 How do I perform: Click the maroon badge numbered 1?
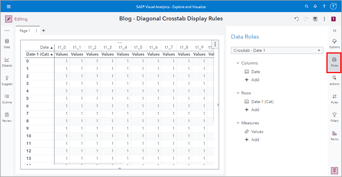pos(333,19)
